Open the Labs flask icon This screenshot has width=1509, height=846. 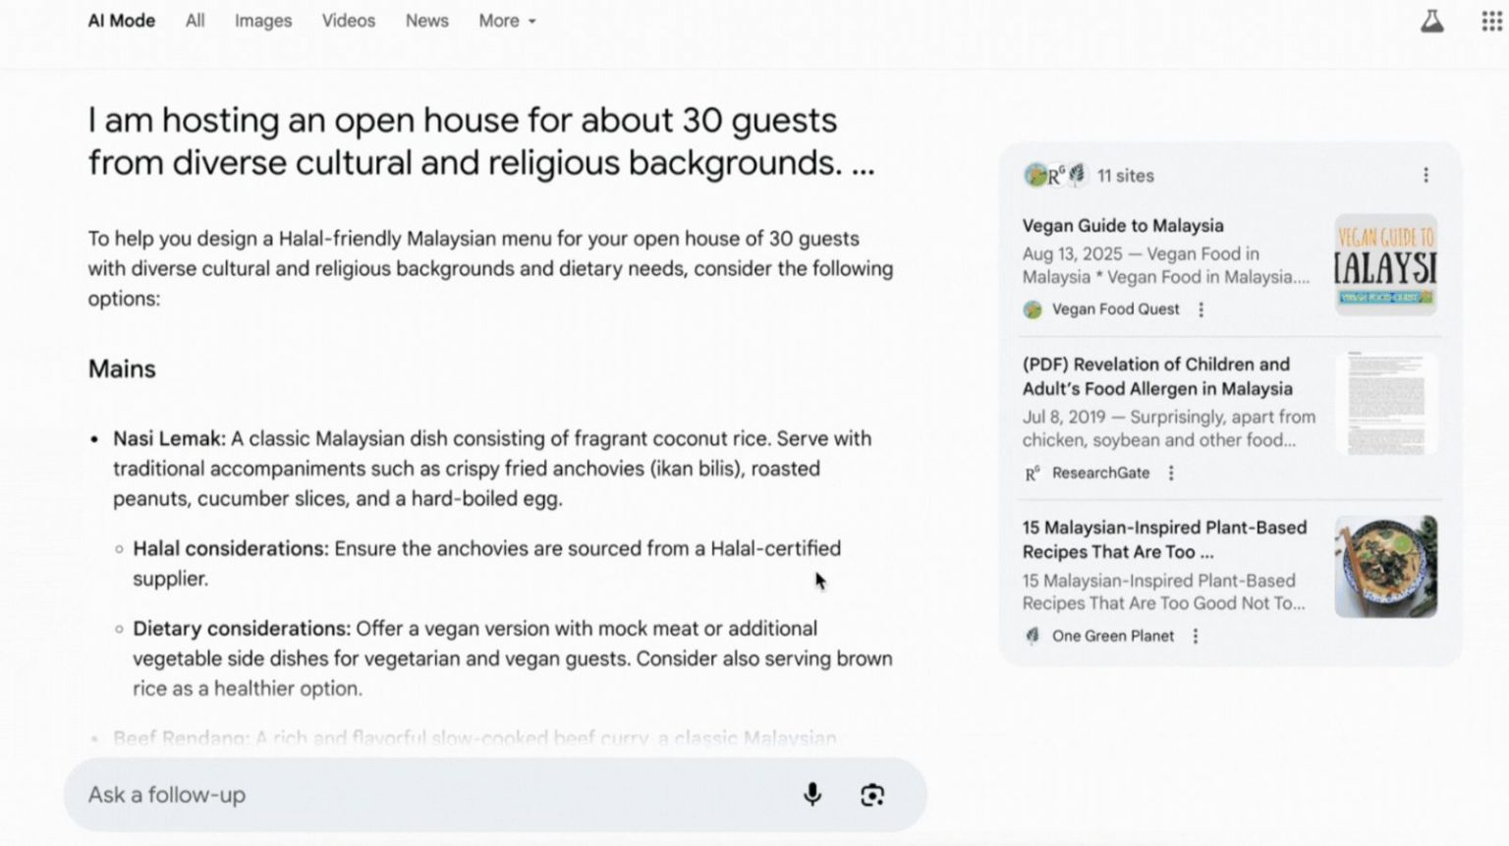click(1431, 22)
